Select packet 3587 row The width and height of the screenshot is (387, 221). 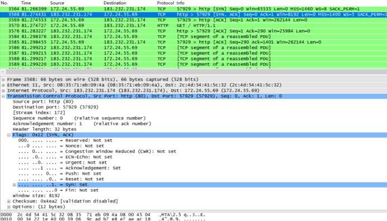click(193, 53)
